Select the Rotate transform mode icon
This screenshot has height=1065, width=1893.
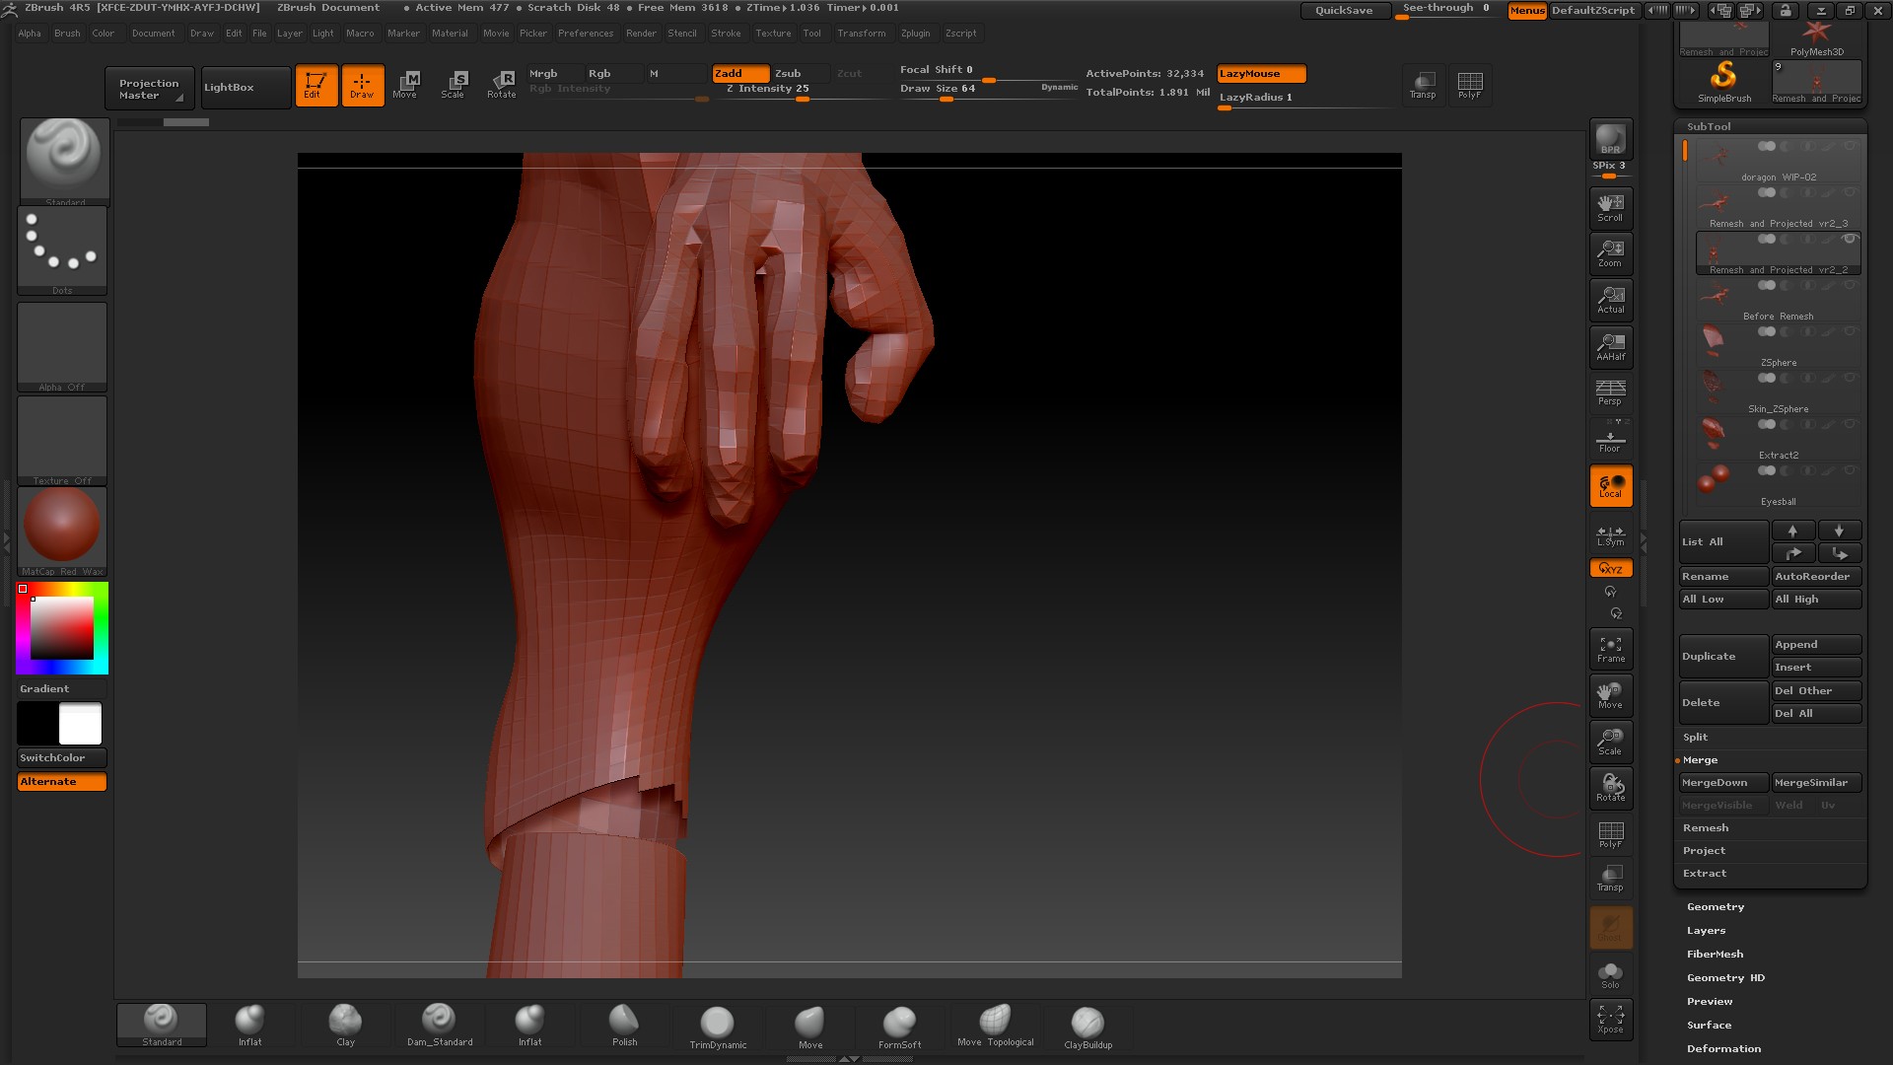click(501, 85)
